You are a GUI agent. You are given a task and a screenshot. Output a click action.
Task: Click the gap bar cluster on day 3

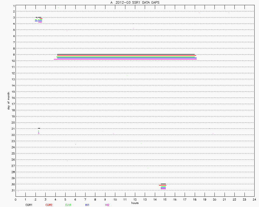click(39, 20)
